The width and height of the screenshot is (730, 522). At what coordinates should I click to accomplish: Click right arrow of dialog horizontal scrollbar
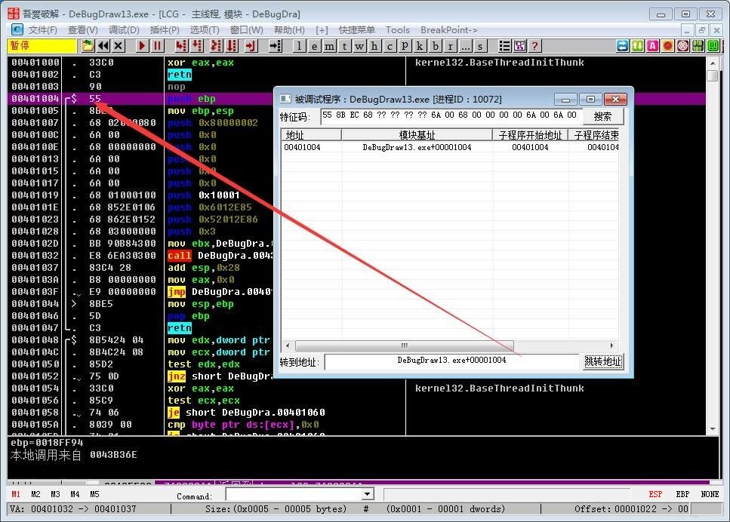611,345
